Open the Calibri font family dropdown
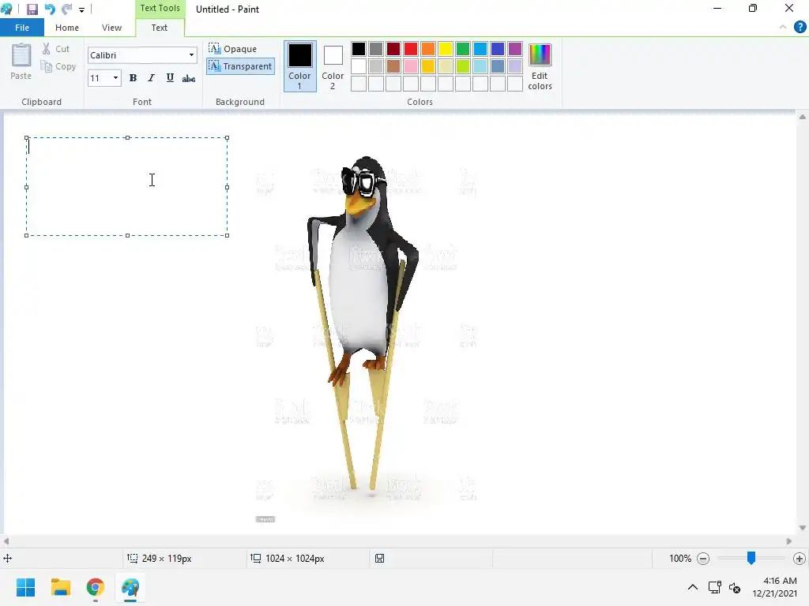Viewport: 809px width, 606px height. [191, 55]
